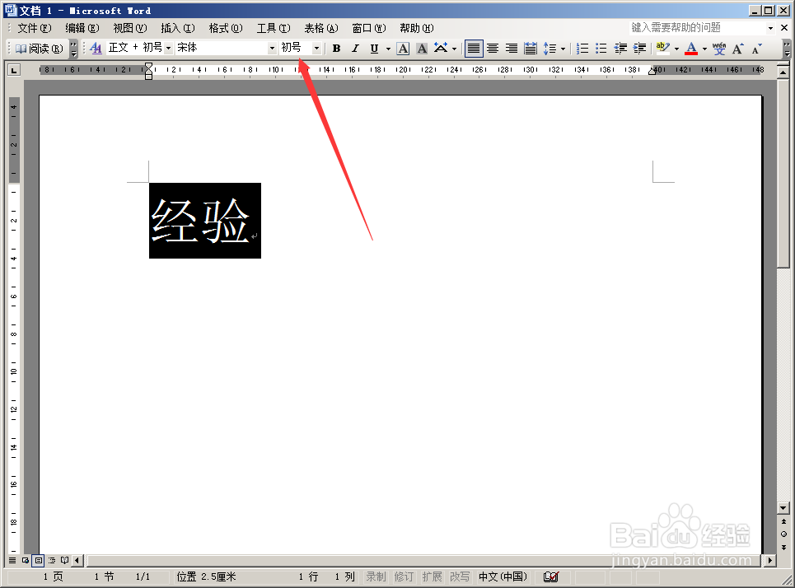The width and height of the screenshot is (795, 588).
Task: Open the 工具 menu
Action: pos(274,28)
